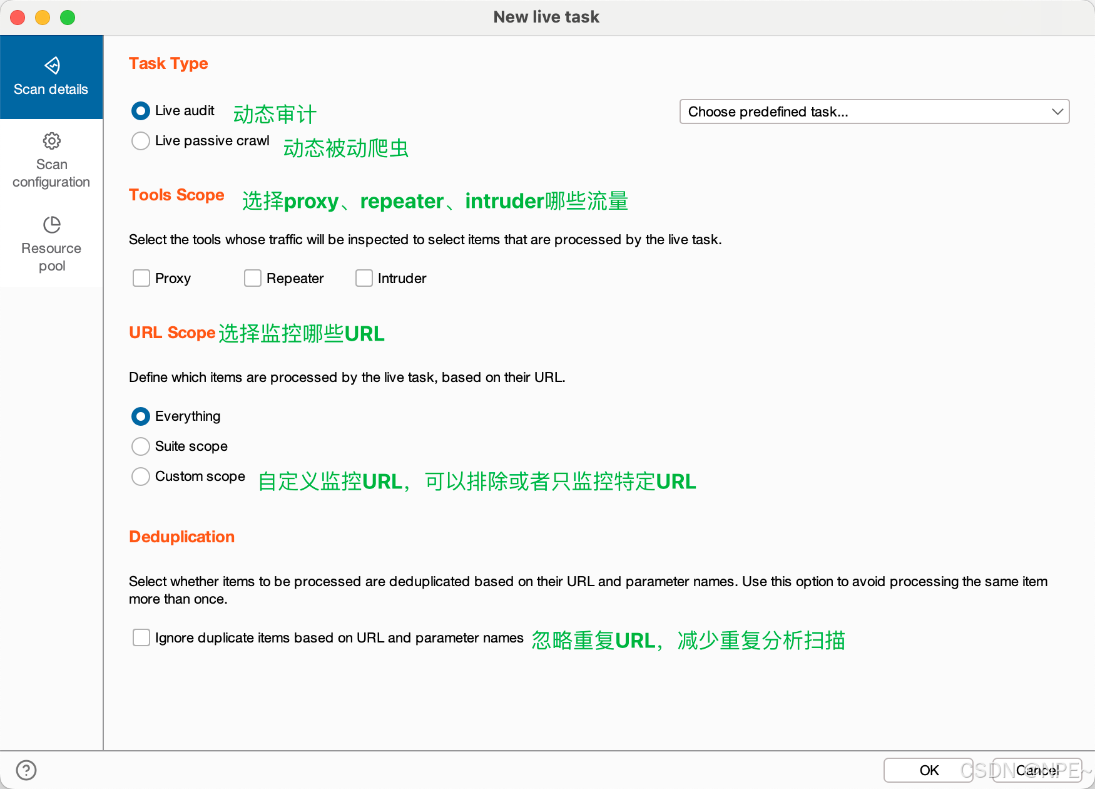Choose Suite scope radio button
1095x789 pixels.
[x=141, y=446]
